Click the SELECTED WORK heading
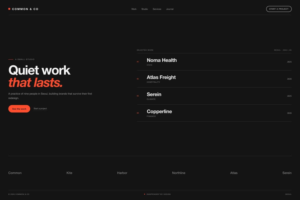Image resolution: width=300 pixels, height=200 pixels. point(145,50)
